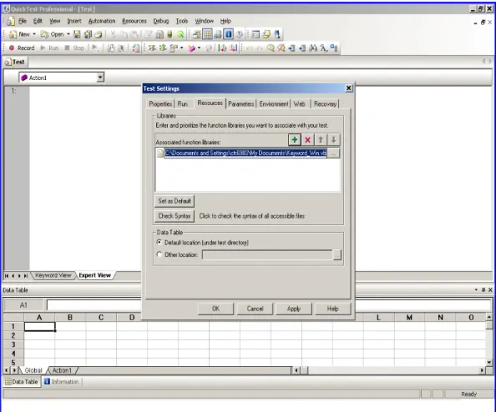Click the Information pane toolbar icon
The height and width of the screenshot is (412, 496).
click(229, 34)
